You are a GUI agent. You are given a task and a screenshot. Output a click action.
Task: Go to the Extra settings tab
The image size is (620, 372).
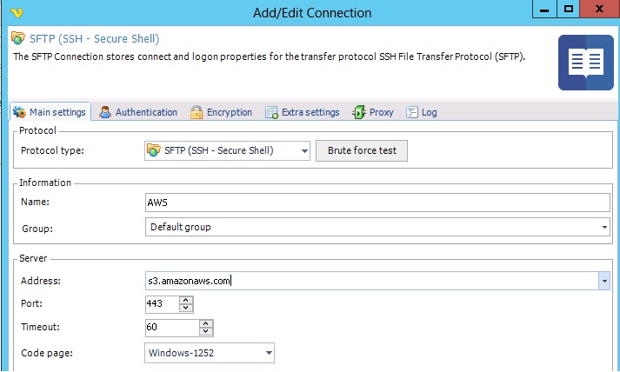point(302,112)
